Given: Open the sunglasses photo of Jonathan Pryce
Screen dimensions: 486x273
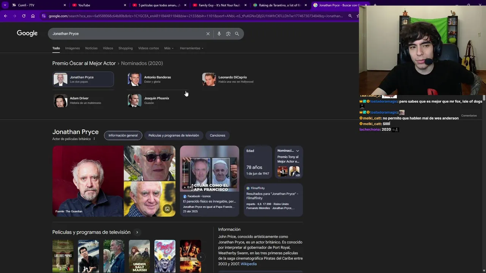Looking at the screenshot, I should pyautogui.click(x=150, y=163).
